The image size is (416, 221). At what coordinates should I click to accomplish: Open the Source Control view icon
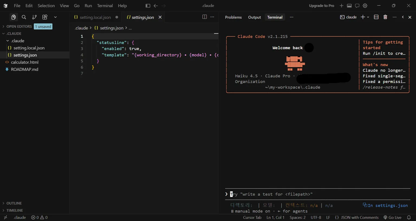point(34,17)
